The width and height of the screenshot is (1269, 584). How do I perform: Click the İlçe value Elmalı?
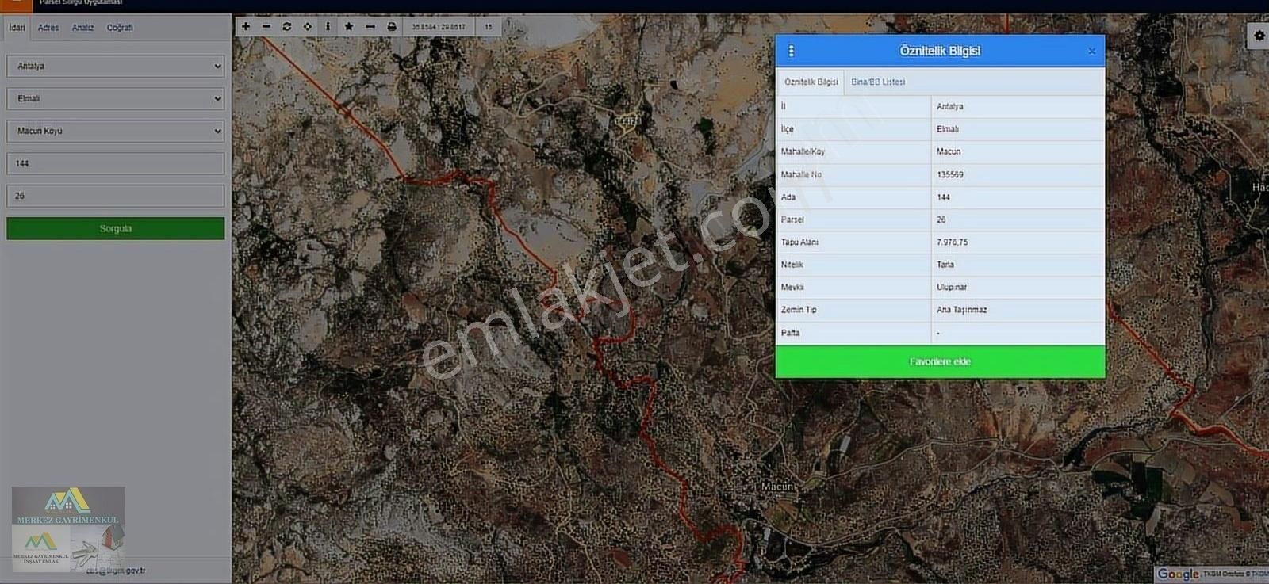[x=948, y=129]
